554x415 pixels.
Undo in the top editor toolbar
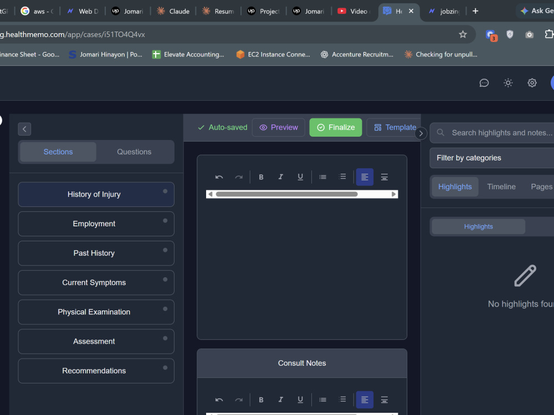(219, 177)
